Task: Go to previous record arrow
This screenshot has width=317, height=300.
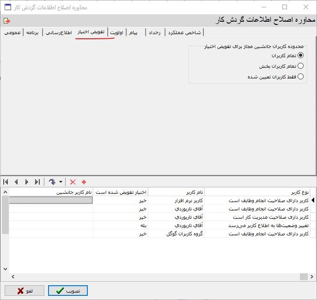Action: [16, 182]
